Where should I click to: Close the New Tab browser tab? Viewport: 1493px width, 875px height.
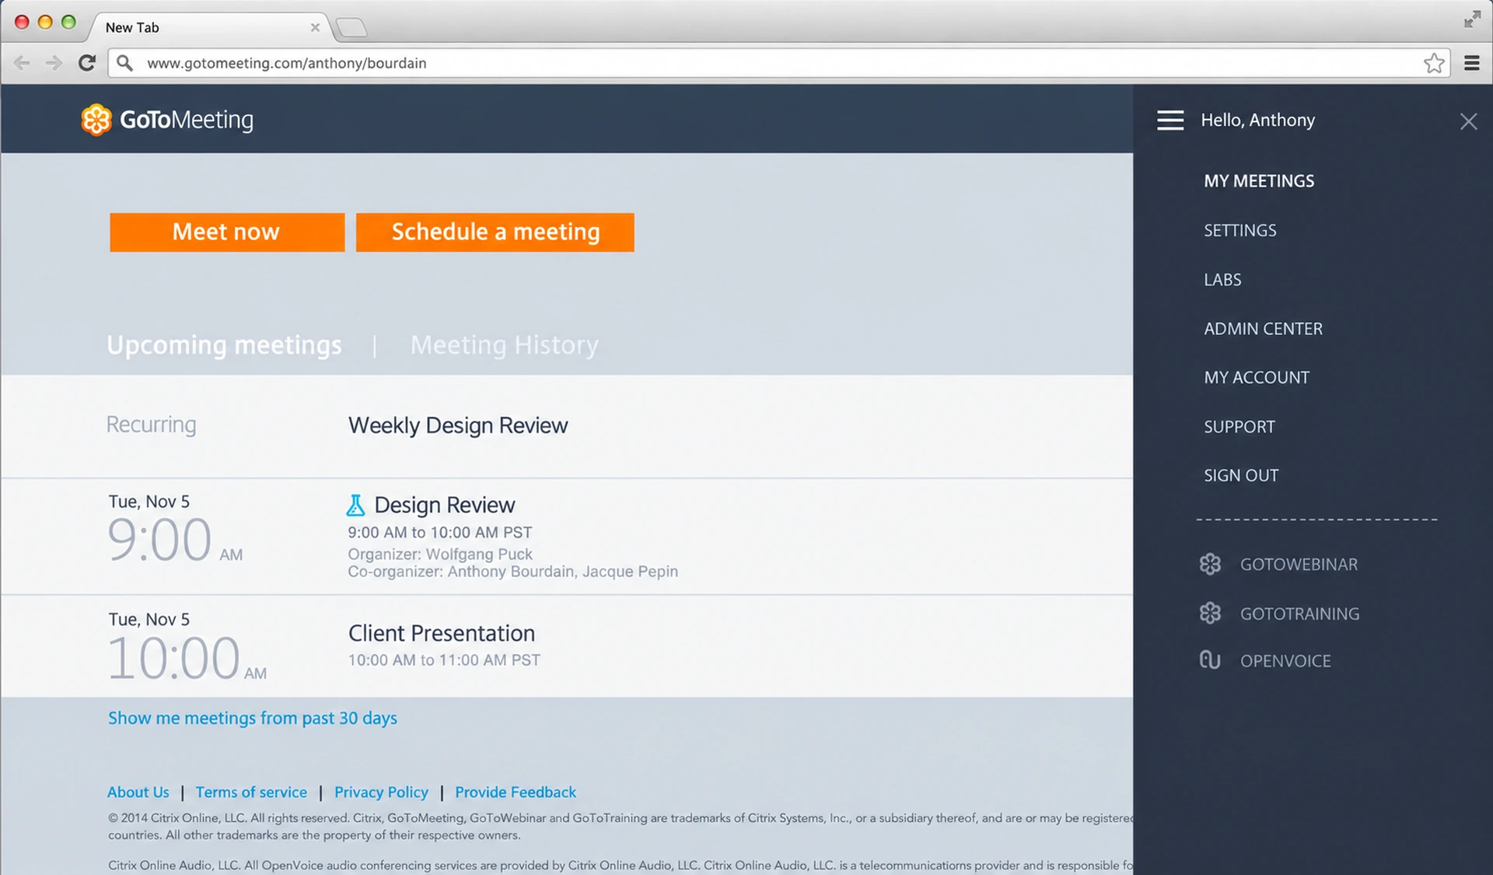point(315,27)
